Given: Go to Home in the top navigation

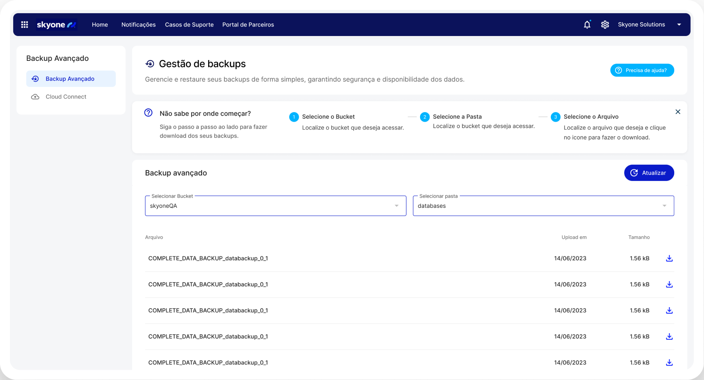Looking at the screenshot, I should pyautogui.click(x=100, y=25).
